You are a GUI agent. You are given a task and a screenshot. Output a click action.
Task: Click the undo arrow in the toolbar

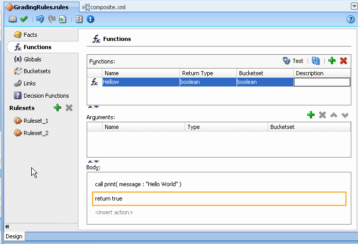coord(40,19)
